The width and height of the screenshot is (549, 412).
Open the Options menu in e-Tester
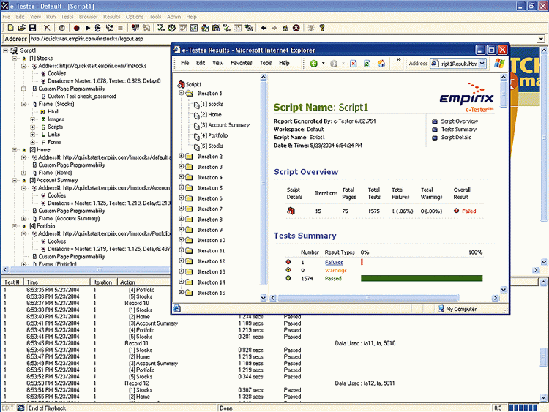tap(135, 17)
